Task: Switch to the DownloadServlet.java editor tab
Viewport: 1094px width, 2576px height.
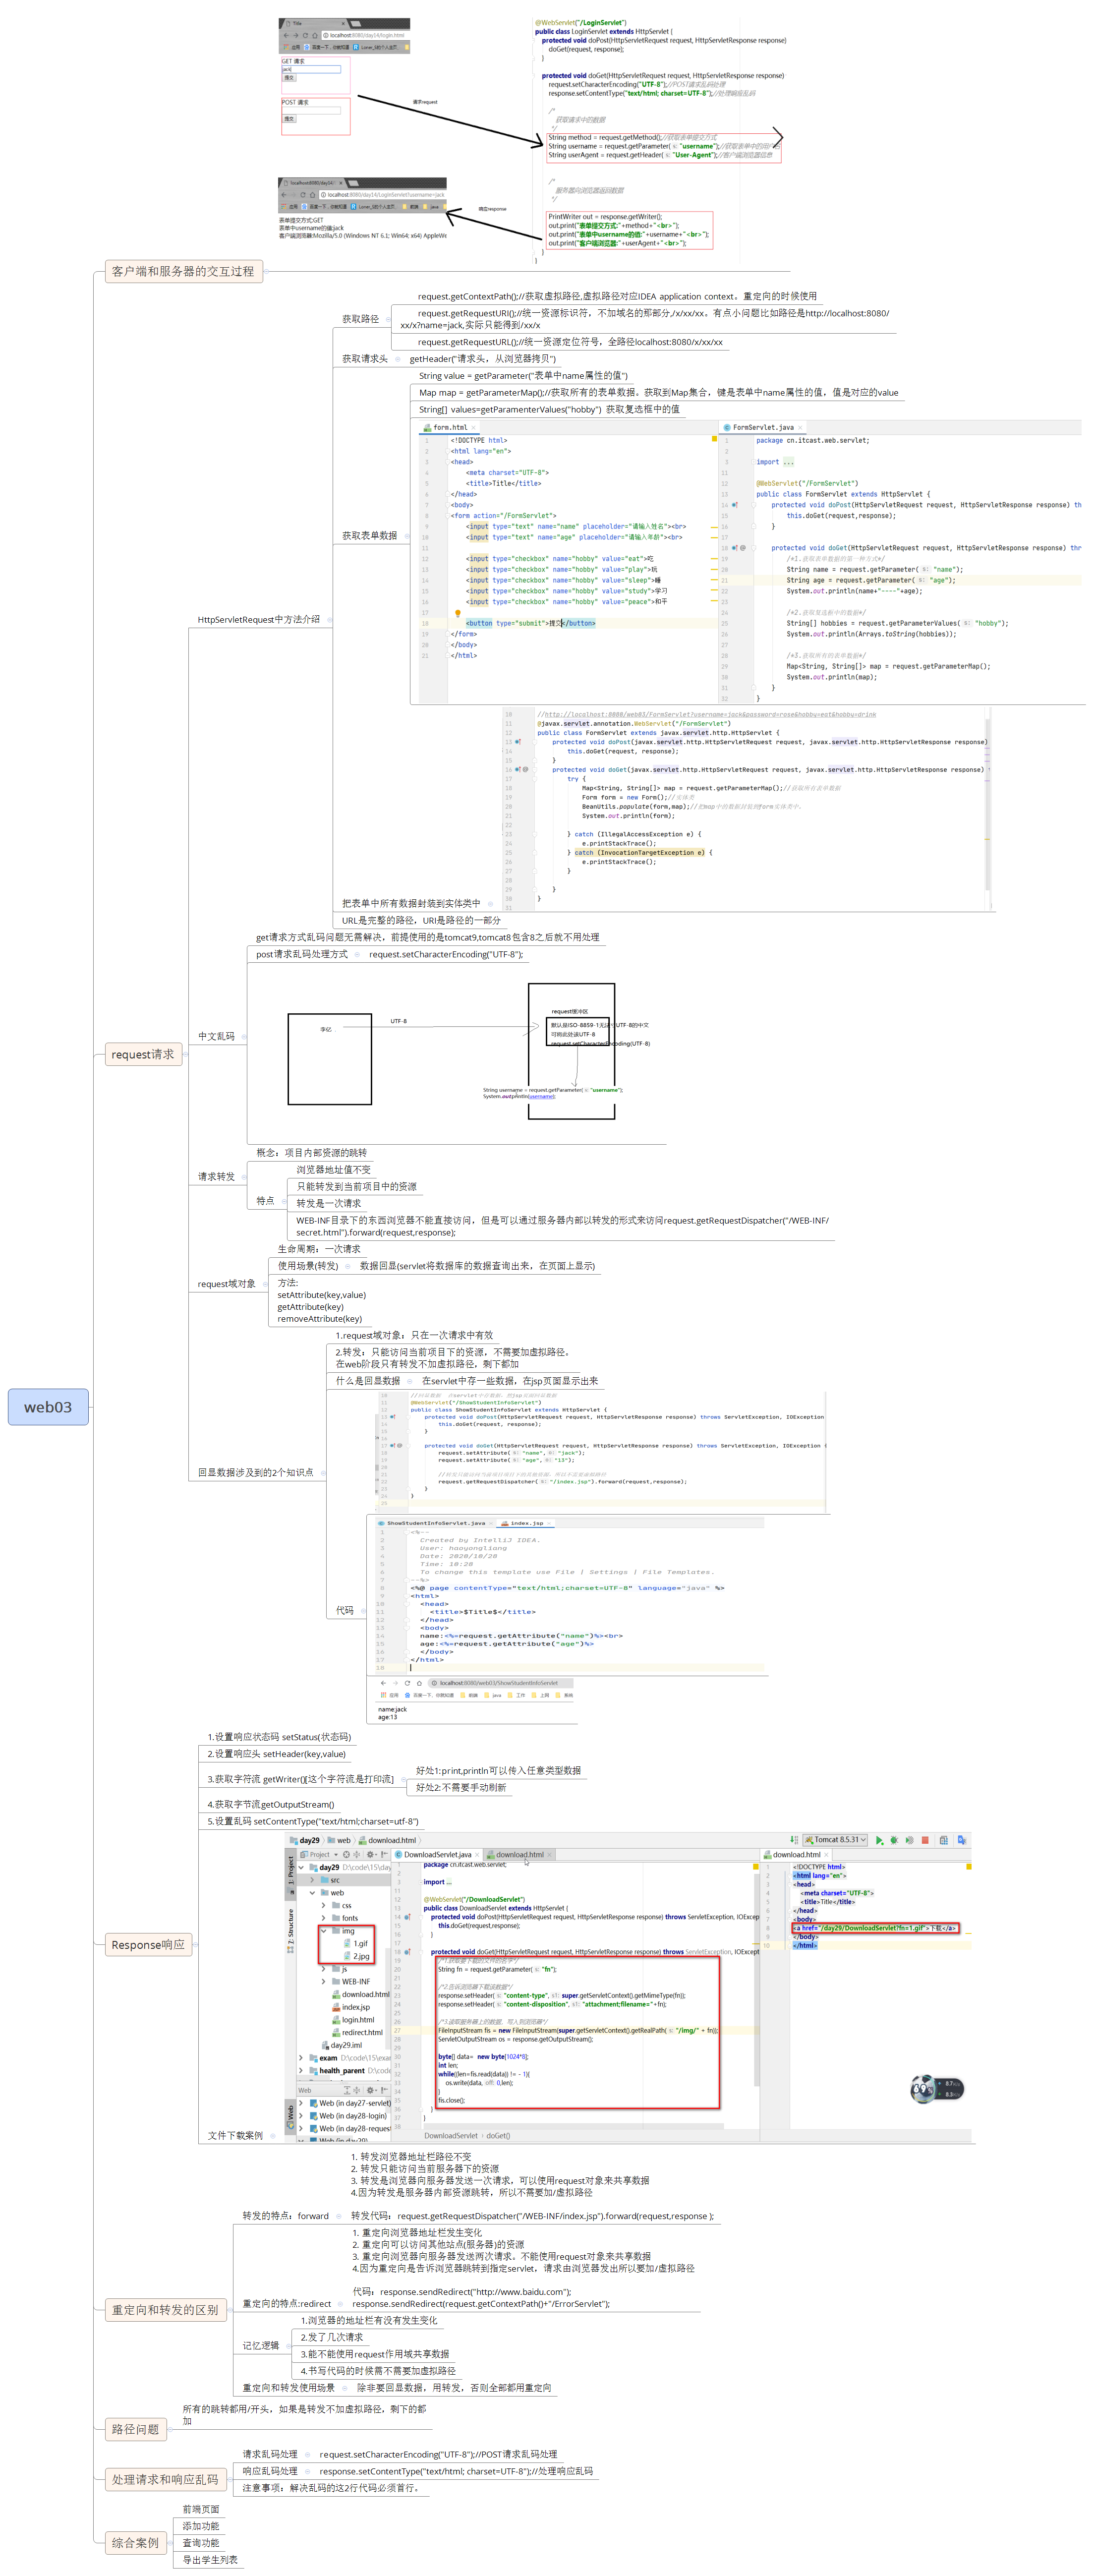Action: [x=437, y=1855]
